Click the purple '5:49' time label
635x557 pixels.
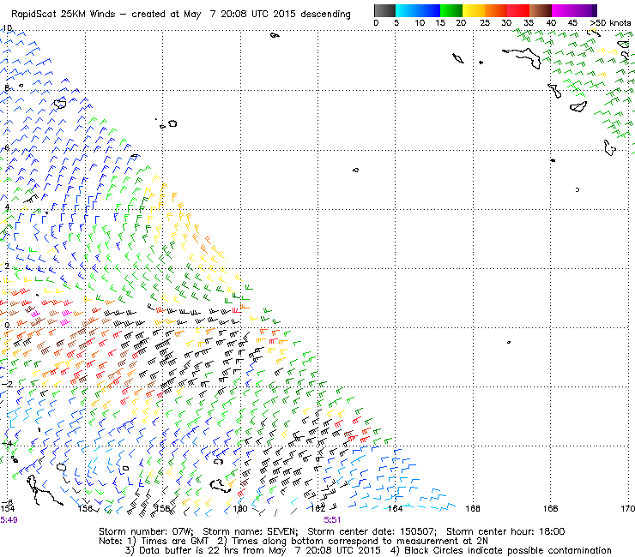point(9,520)
